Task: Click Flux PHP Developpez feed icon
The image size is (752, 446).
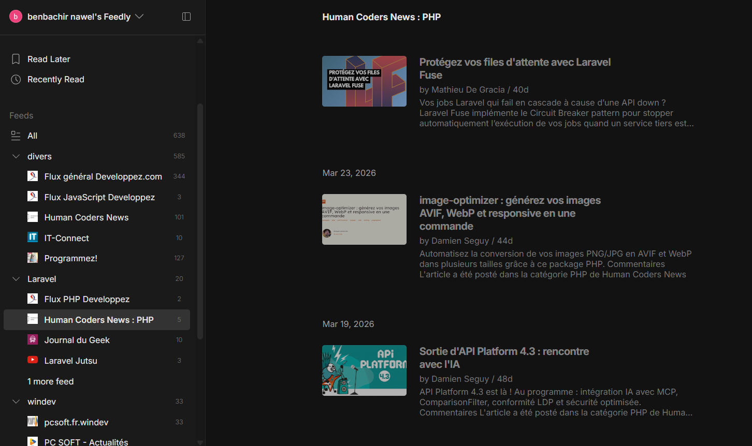Action: point(33,299)
